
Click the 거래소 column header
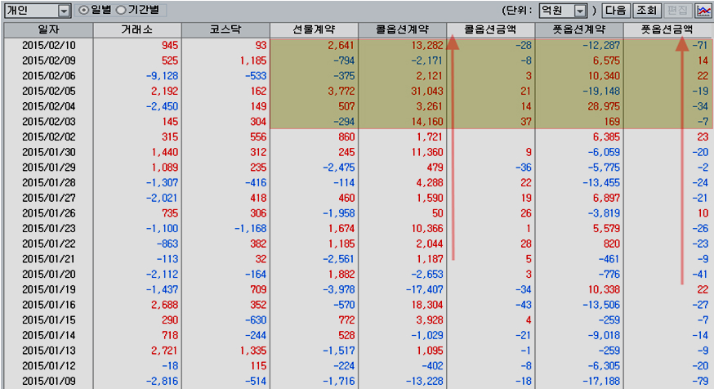point(137,29)
